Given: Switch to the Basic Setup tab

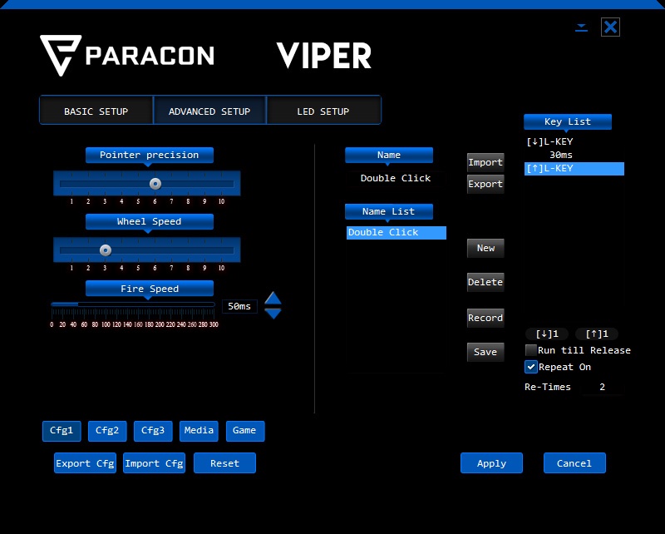Looking at the screenshot, I should coord(96,111).
